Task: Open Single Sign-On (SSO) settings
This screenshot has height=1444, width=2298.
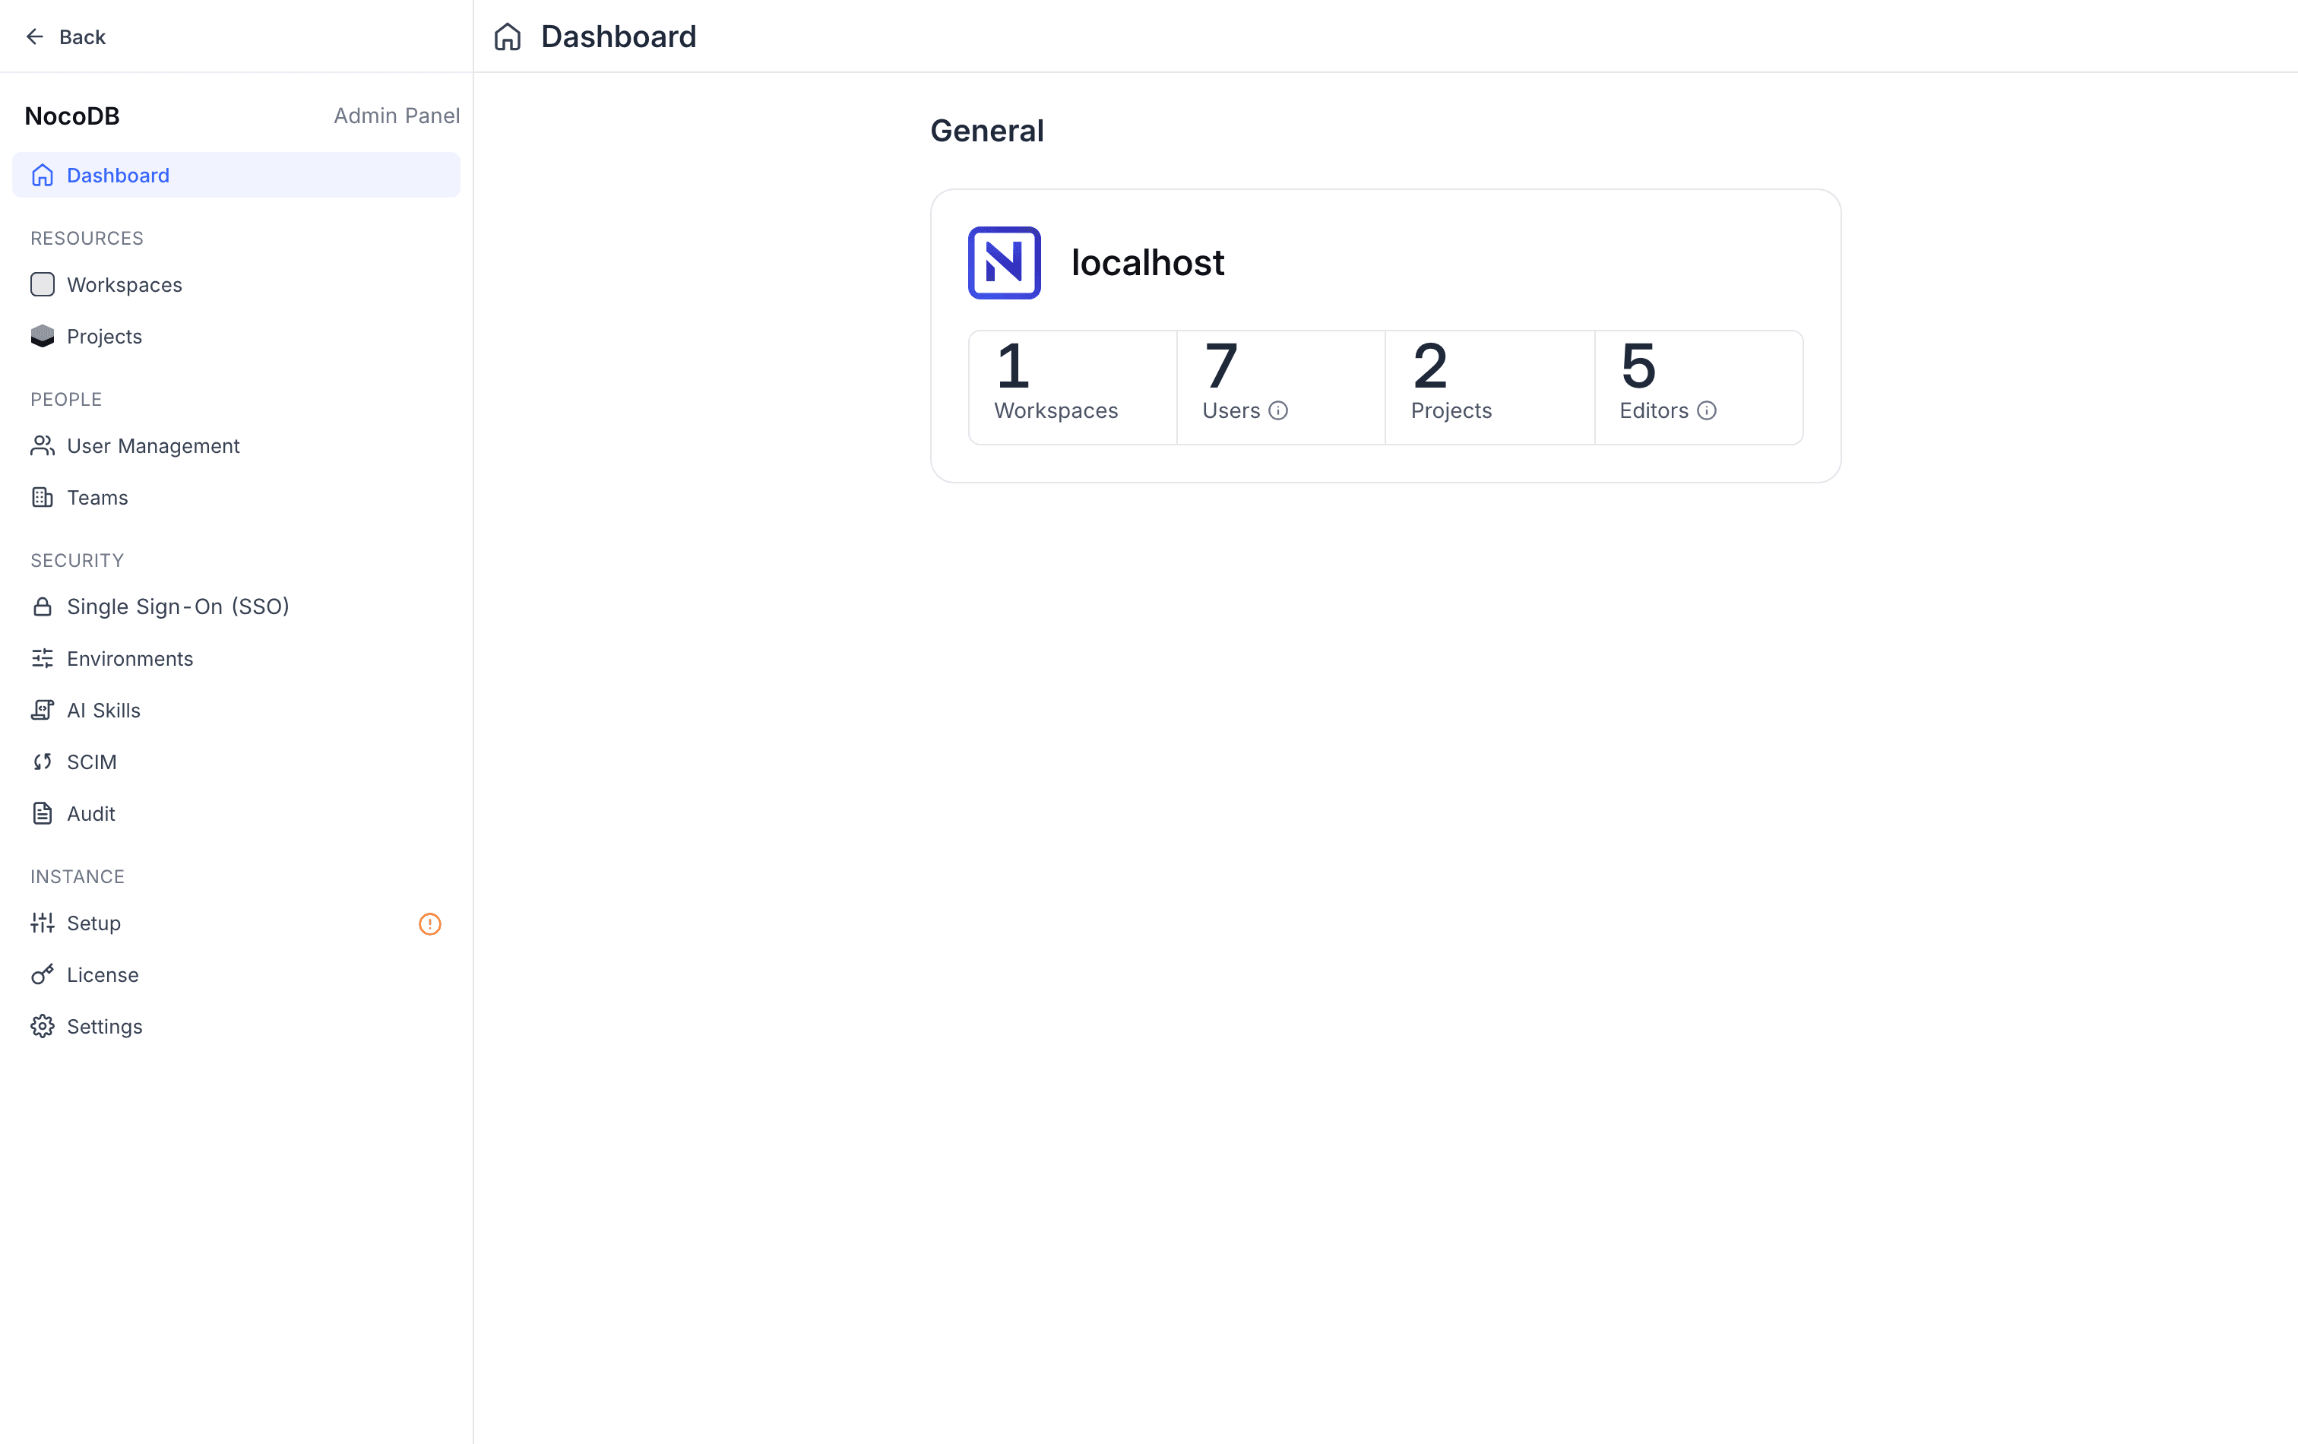Action: coord(236,607)
